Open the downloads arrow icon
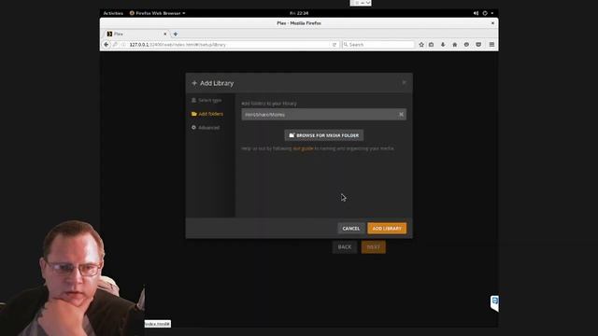The width and height of the screenshot is (598, 336). [443, 45]
